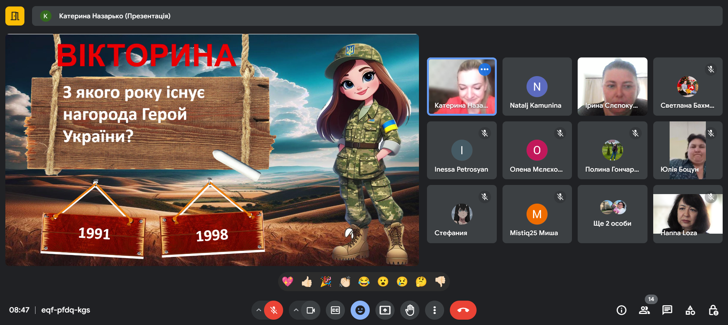Select the Hanna Loza video tile

tap(688, 214)
